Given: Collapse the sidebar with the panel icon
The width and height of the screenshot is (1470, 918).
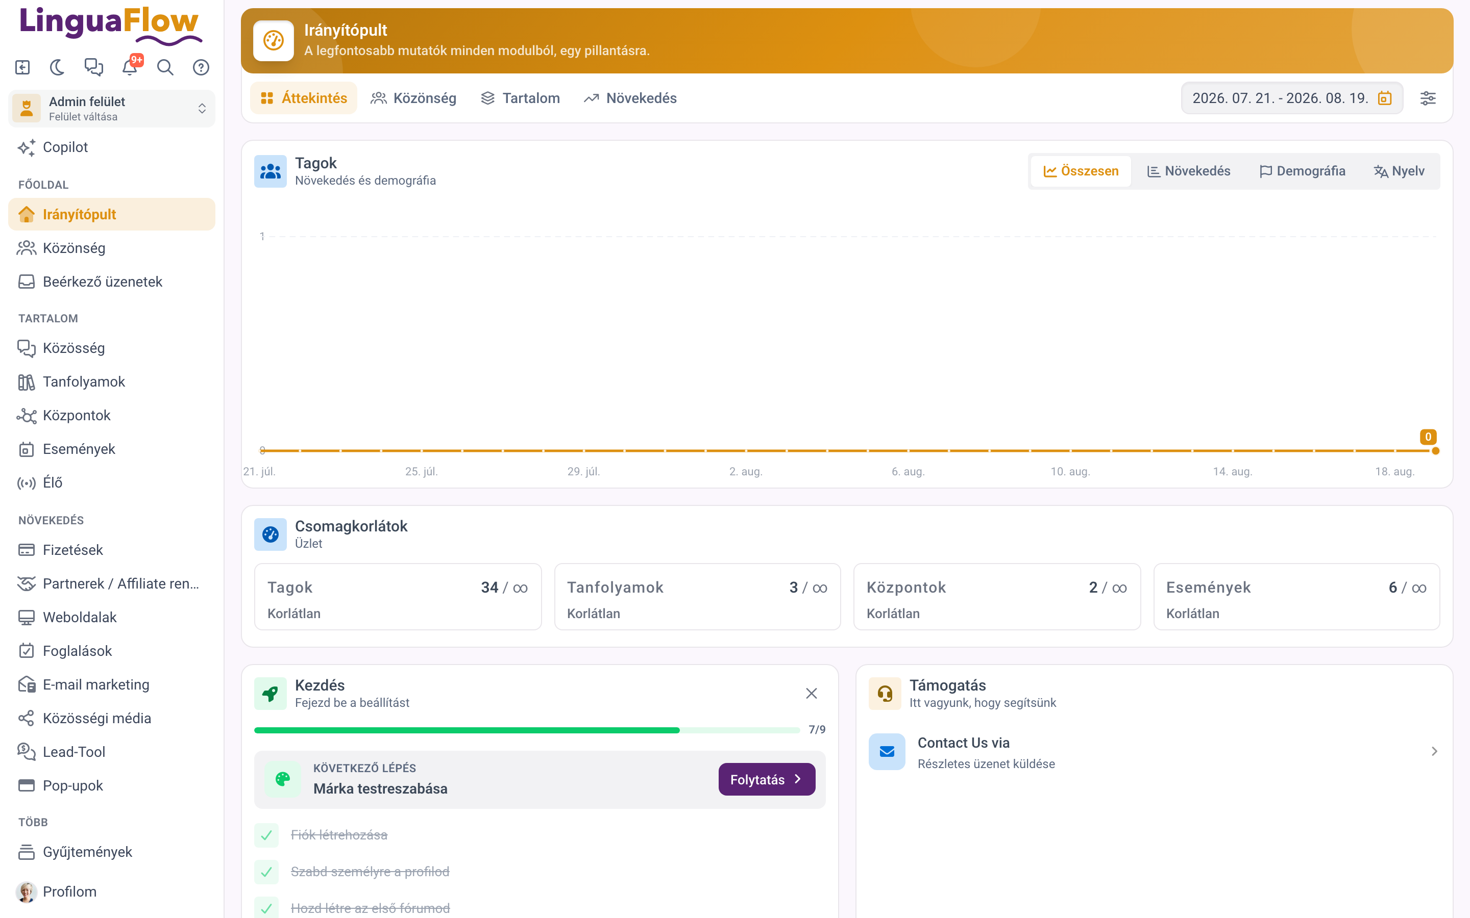Looking at the screenshot, I should [22, 67].
